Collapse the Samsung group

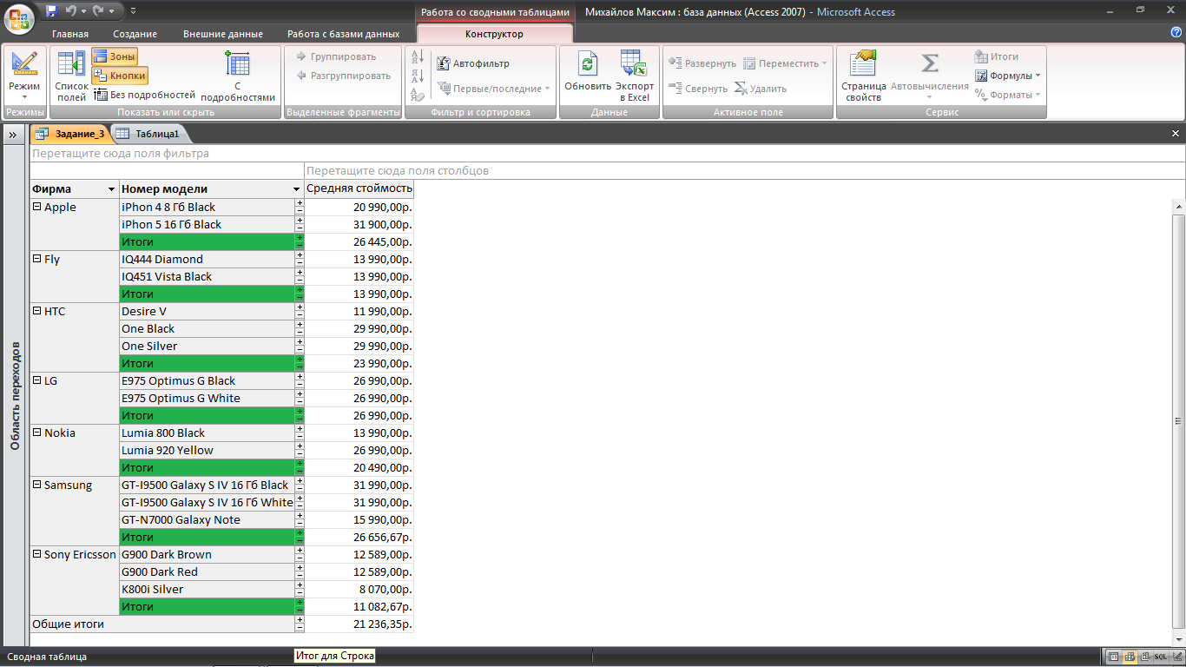36,485
